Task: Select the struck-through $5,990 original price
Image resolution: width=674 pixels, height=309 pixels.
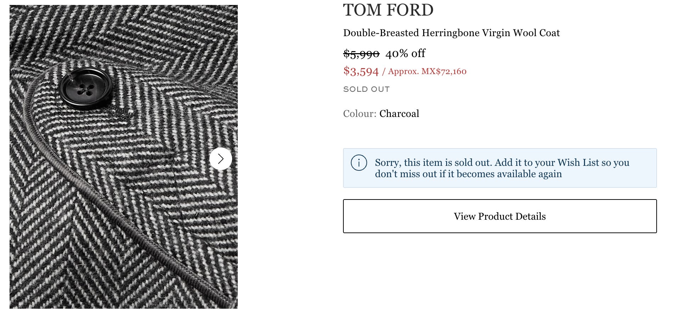Action: (361, 54)
